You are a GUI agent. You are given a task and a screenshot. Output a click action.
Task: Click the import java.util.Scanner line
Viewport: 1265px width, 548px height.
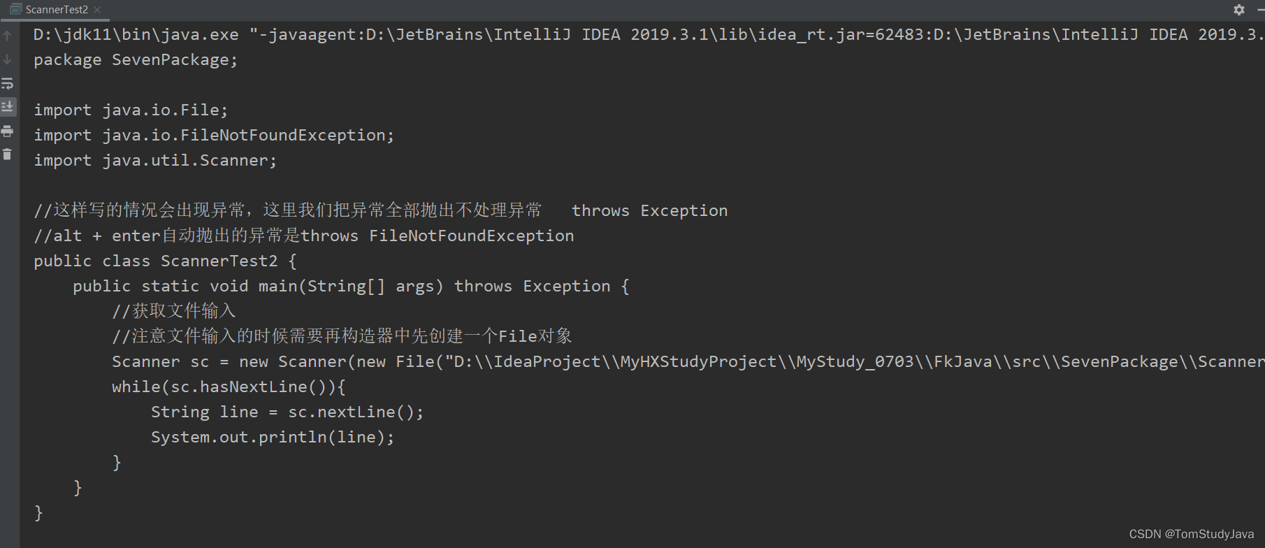[x=154, y=160]
